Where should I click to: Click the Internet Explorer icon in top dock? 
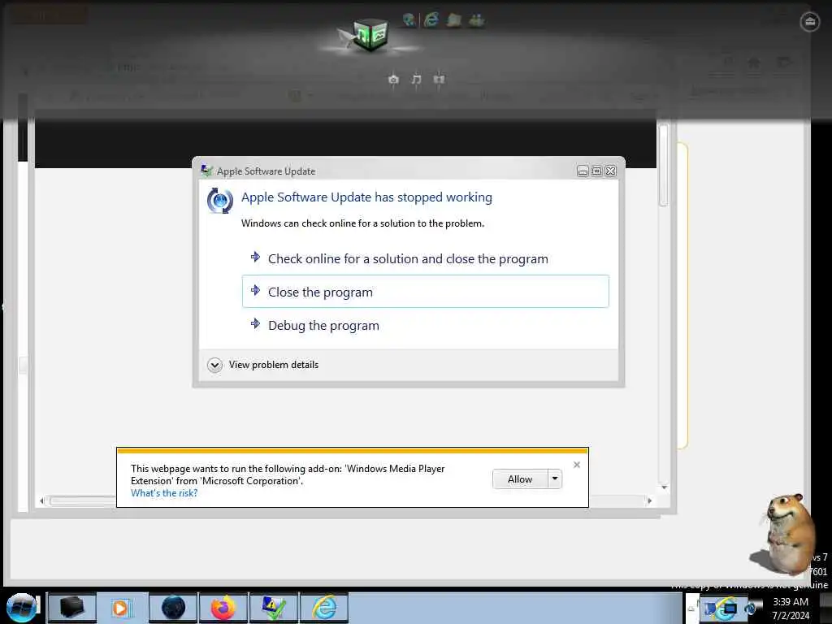431,19
